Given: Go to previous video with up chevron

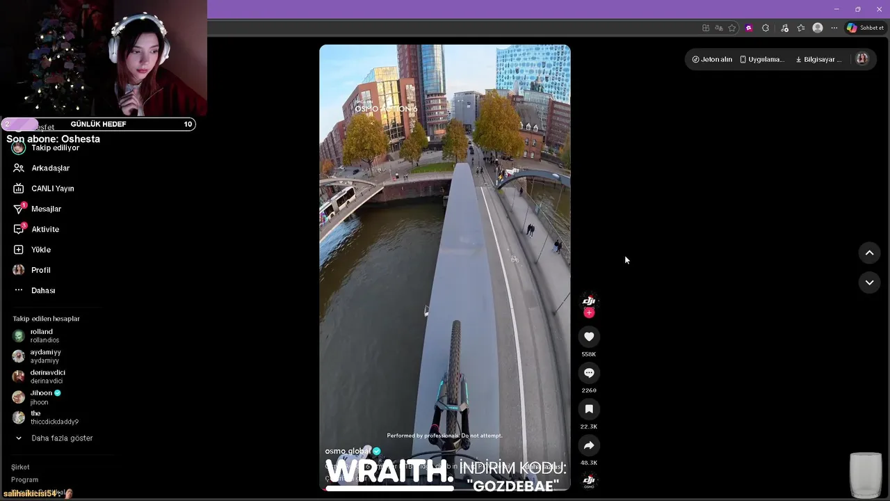Looking at the screenshot, I should 869,253.
